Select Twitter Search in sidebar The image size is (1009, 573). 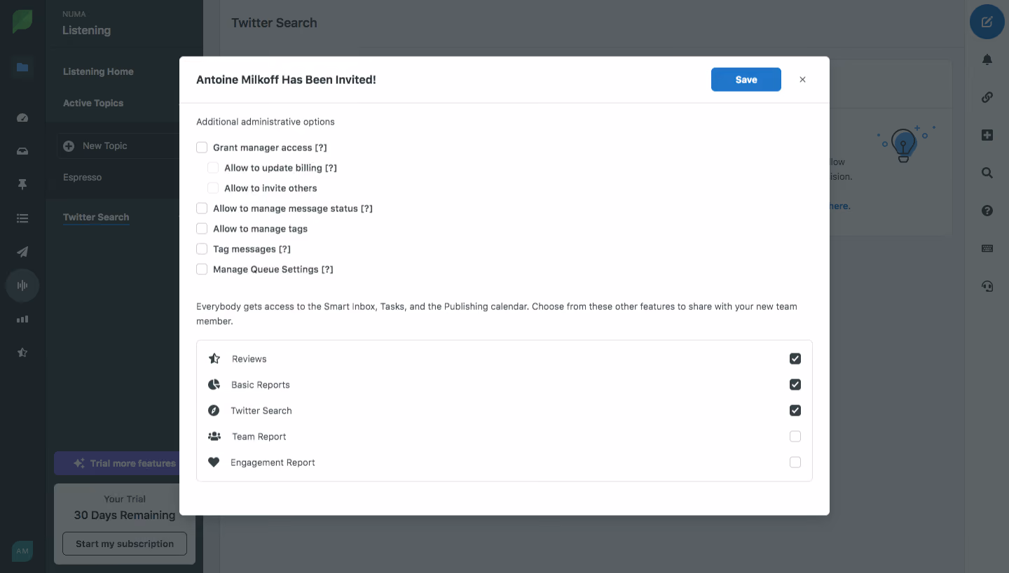coord(96,217)
